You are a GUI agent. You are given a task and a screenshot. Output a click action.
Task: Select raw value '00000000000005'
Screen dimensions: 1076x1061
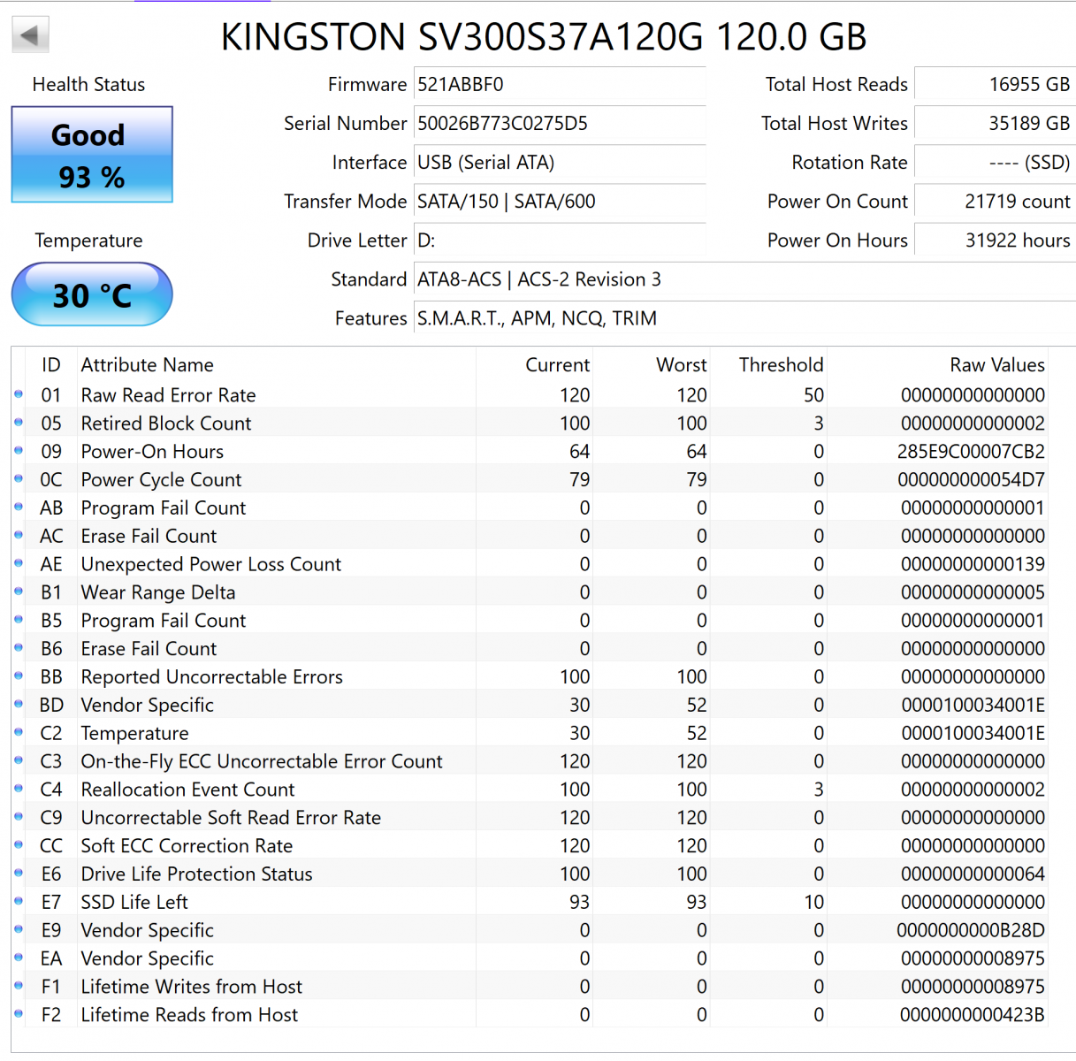[973, 592]
